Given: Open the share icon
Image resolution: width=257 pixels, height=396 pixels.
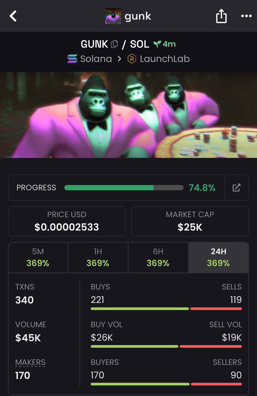Looking at the screenshot, I should click(221, 16).
